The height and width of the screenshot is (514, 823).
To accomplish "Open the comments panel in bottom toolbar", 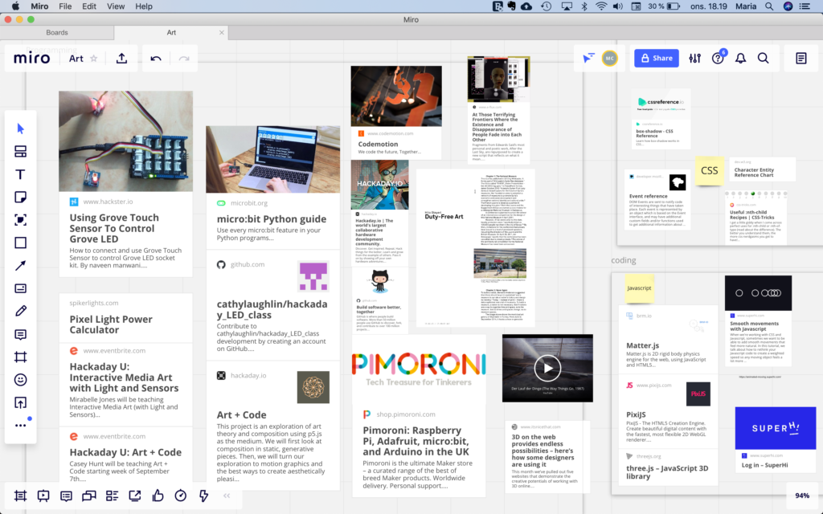I will pyautogui.click(x=66, y=496).
